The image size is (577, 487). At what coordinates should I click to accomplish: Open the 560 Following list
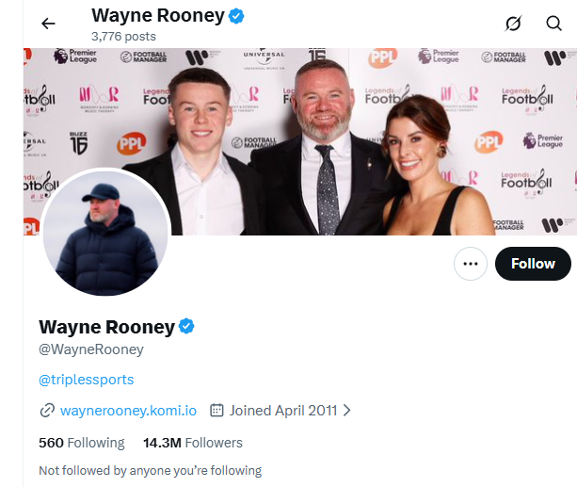[x=82, y=443]
